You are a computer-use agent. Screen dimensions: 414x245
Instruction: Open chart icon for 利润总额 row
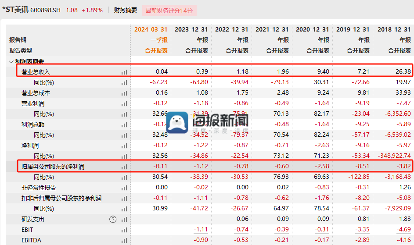[124, 125]
